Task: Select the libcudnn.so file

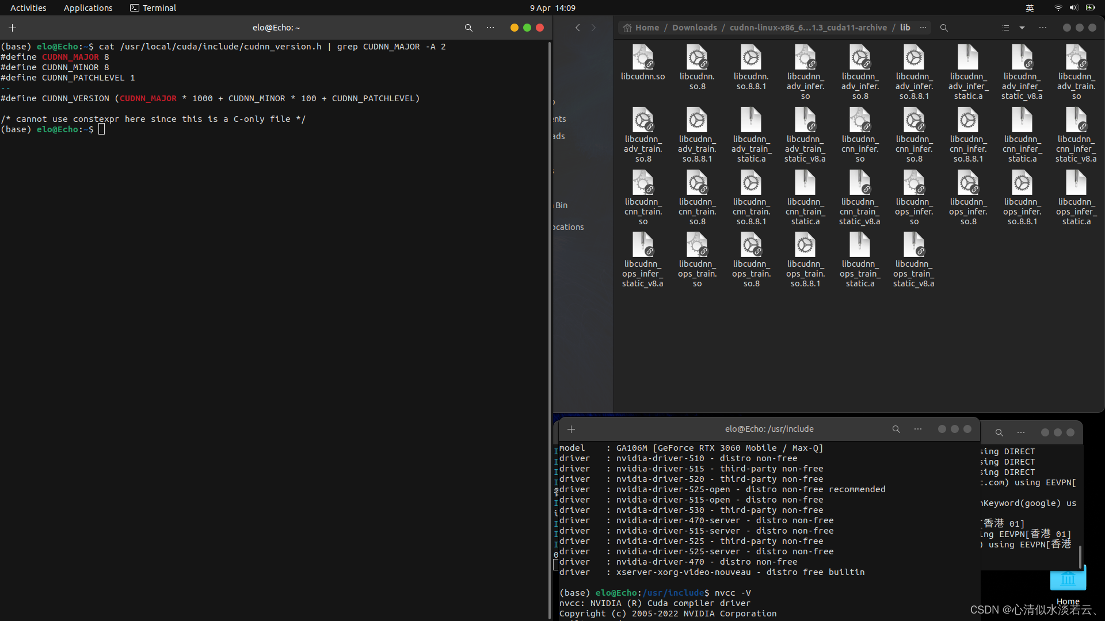Action: [643, 63]
